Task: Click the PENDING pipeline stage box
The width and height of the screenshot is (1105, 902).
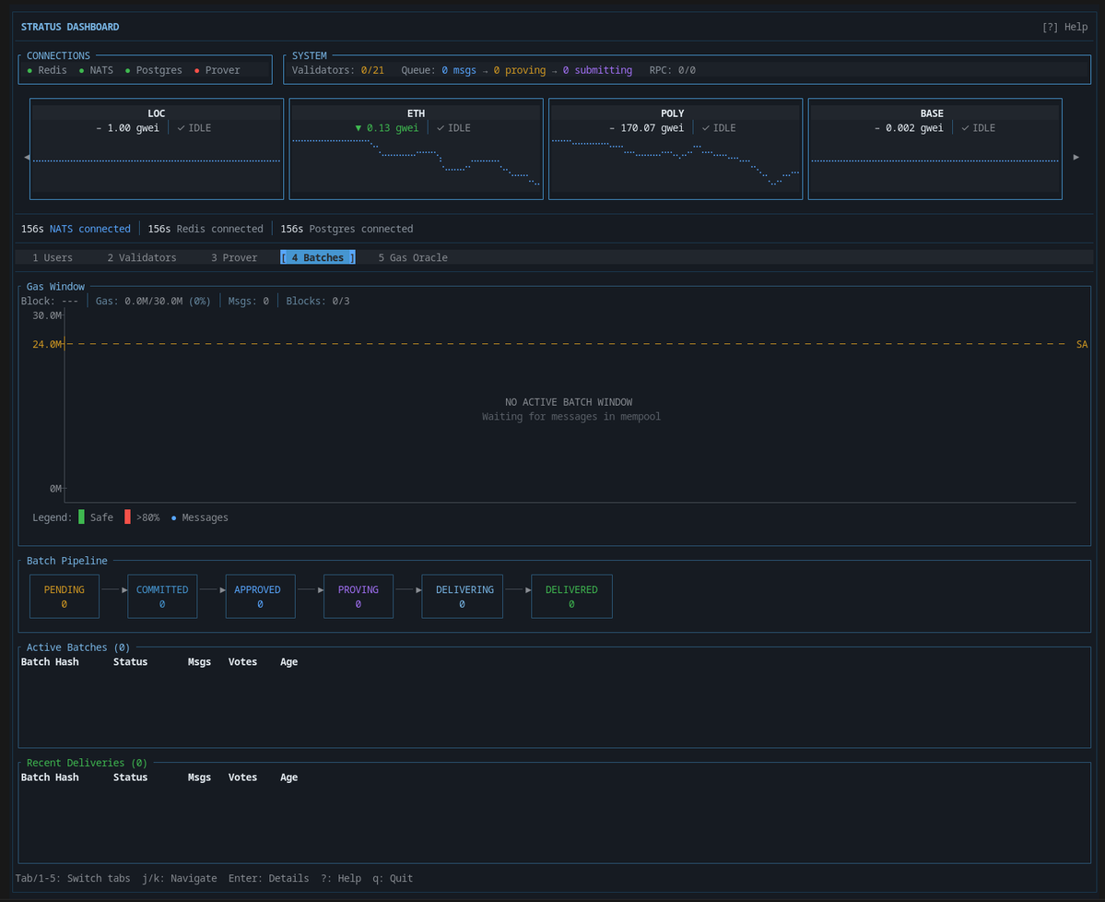Action: 65,597
